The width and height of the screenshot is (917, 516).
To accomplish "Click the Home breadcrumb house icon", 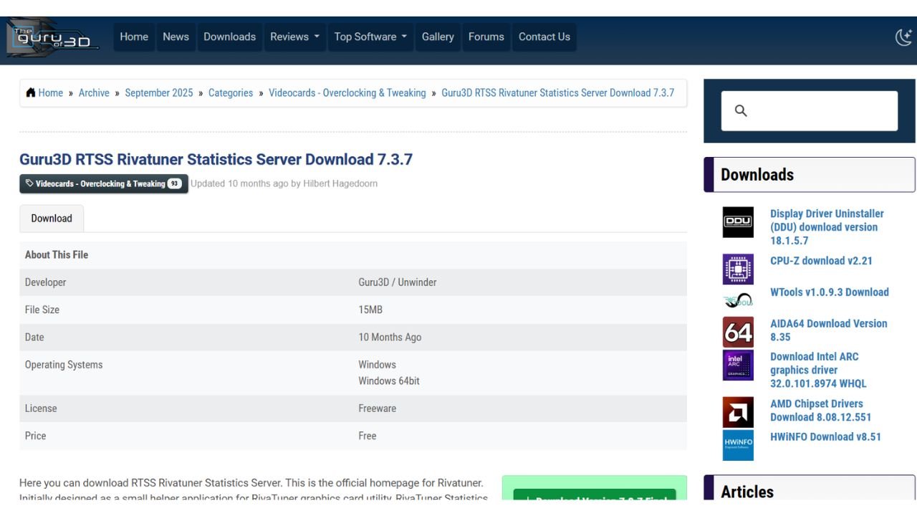I will (31, 92).
